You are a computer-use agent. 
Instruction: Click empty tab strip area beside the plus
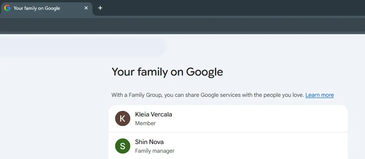pyautogui.click(x=233, y=8)
